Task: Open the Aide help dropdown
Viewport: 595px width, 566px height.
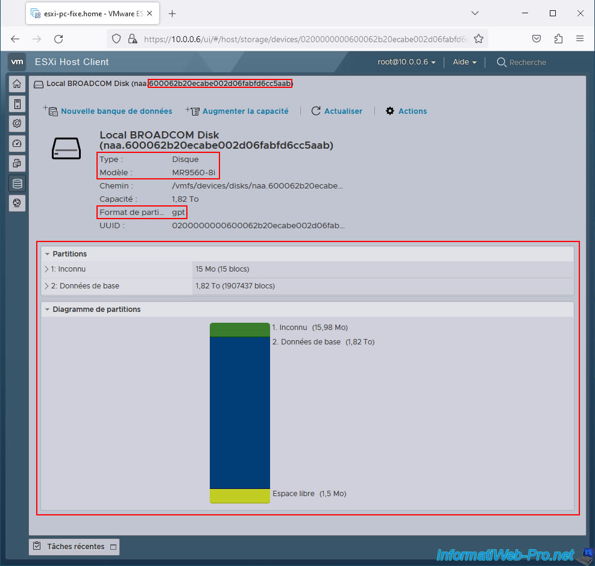Action: 464,62
